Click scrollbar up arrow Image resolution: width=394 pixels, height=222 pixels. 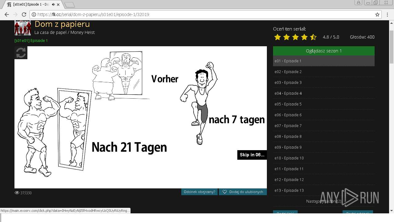[392, 23]
